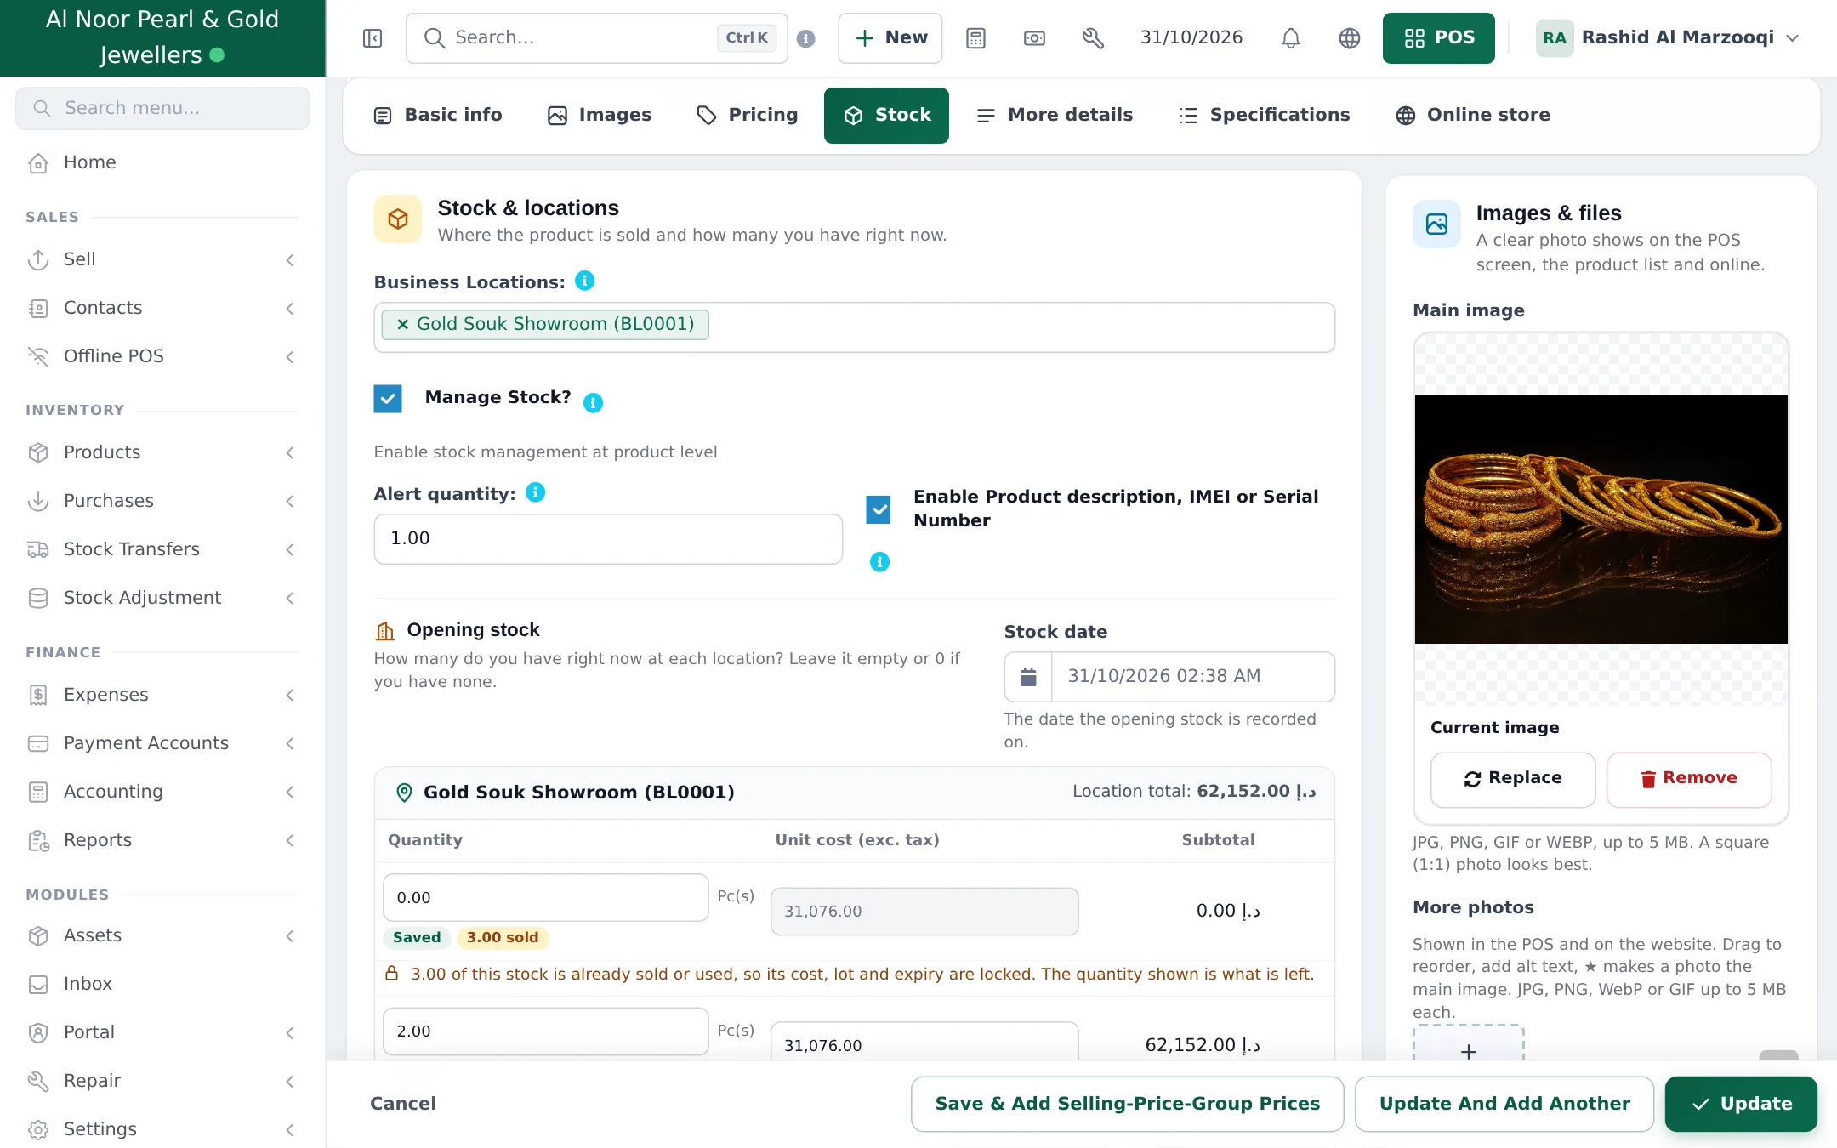Click Cancel link
The image size is (1837, 1148).
(x=403, y=1104)
